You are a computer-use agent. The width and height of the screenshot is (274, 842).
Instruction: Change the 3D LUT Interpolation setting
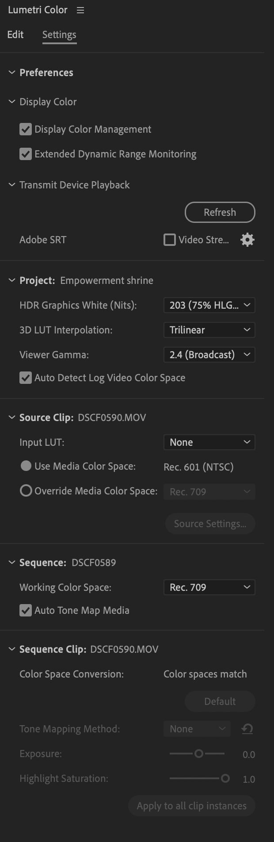point(209,330)
